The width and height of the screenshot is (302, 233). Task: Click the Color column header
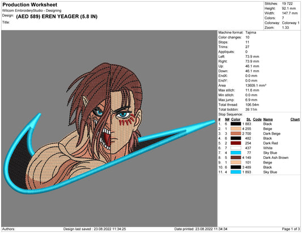click(236, 119)
